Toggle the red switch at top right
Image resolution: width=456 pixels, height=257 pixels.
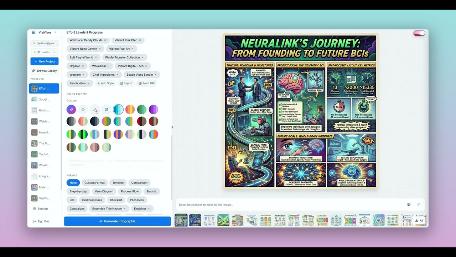click(419, 33)
